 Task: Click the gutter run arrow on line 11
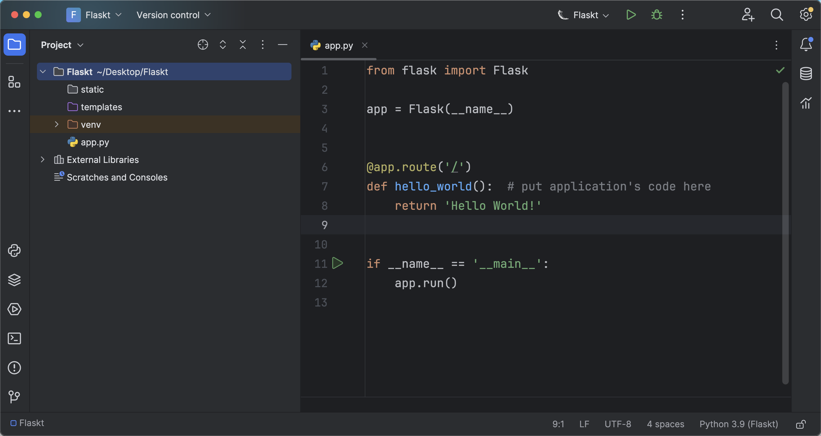[337, 263]
